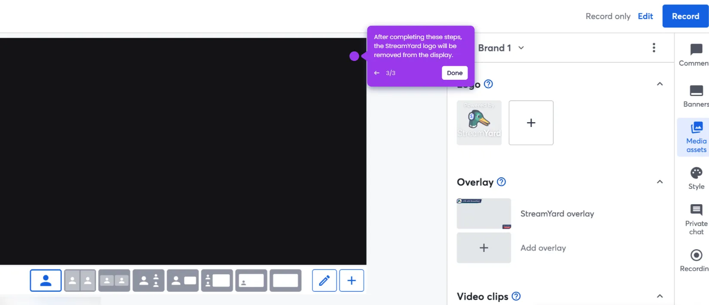Open the Brand 1 dropdown

(x=501, y=48)
